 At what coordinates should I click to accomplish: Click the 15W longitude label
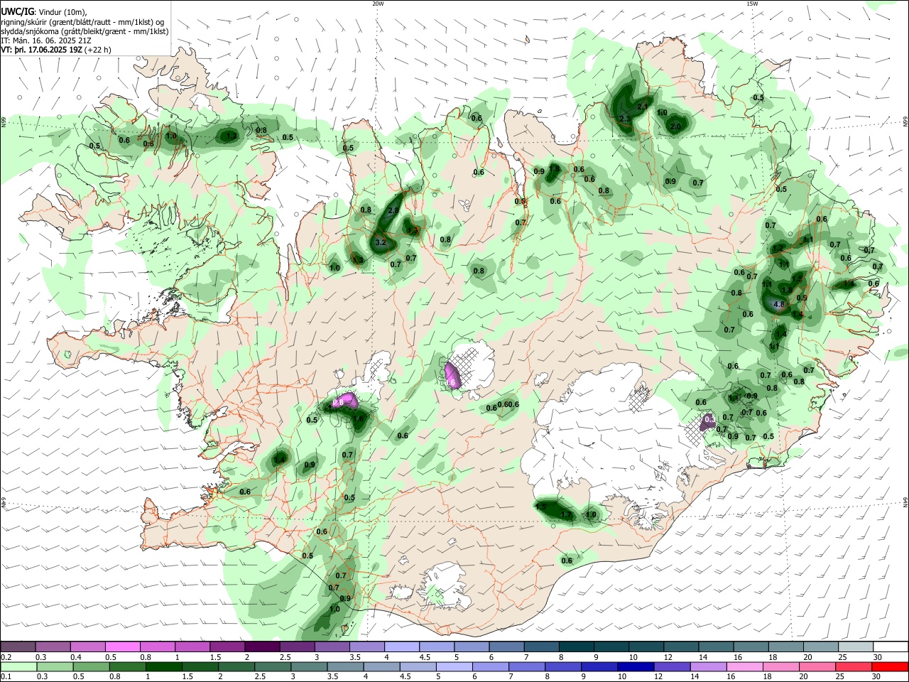752,4
